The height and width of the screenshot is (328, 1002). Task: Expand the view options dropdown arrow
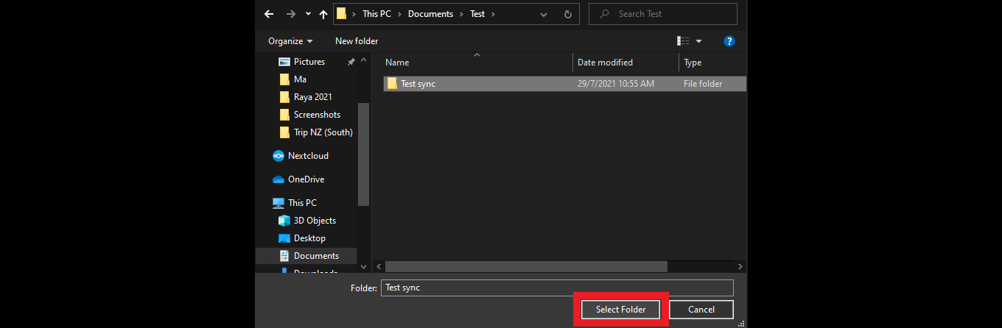tap(698, 41)
